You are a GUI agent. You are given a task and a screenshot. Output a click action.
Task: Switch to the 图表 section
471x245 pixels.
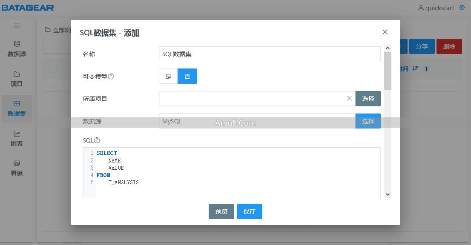tap(17, 138)
